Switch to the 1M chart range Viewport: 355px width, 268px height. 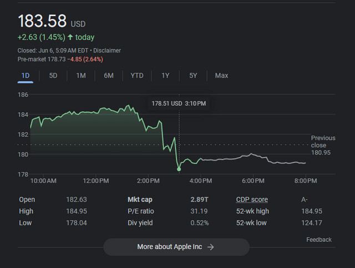point(81,75)
